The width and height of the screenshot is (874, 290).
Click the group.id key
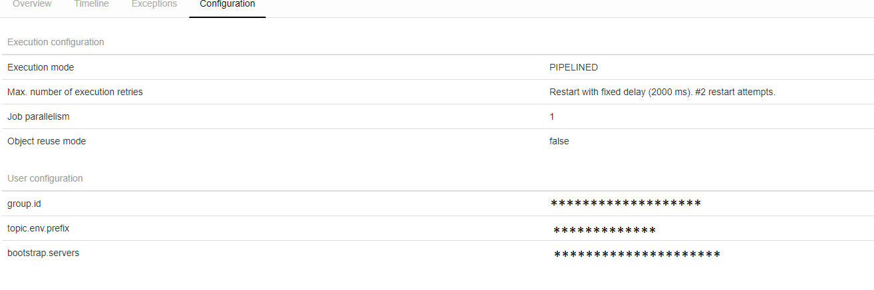click(x=25, y=204)
